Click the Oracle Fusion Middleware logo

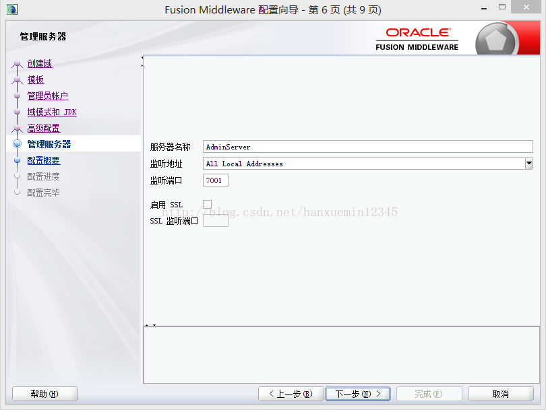[x=417, y=39]
